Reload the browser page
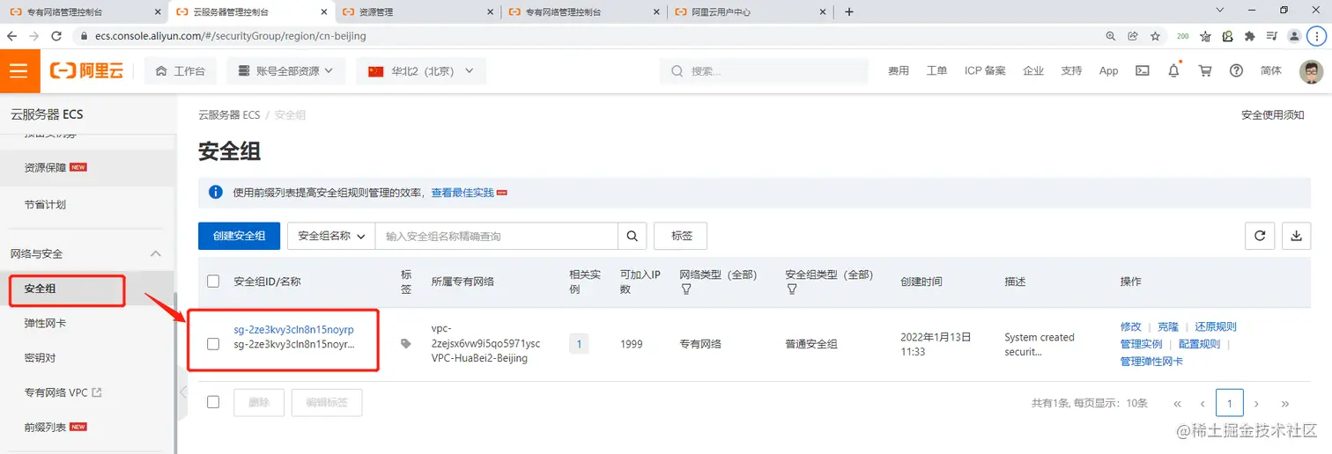Screen dimensions: 1332x454 56,36
